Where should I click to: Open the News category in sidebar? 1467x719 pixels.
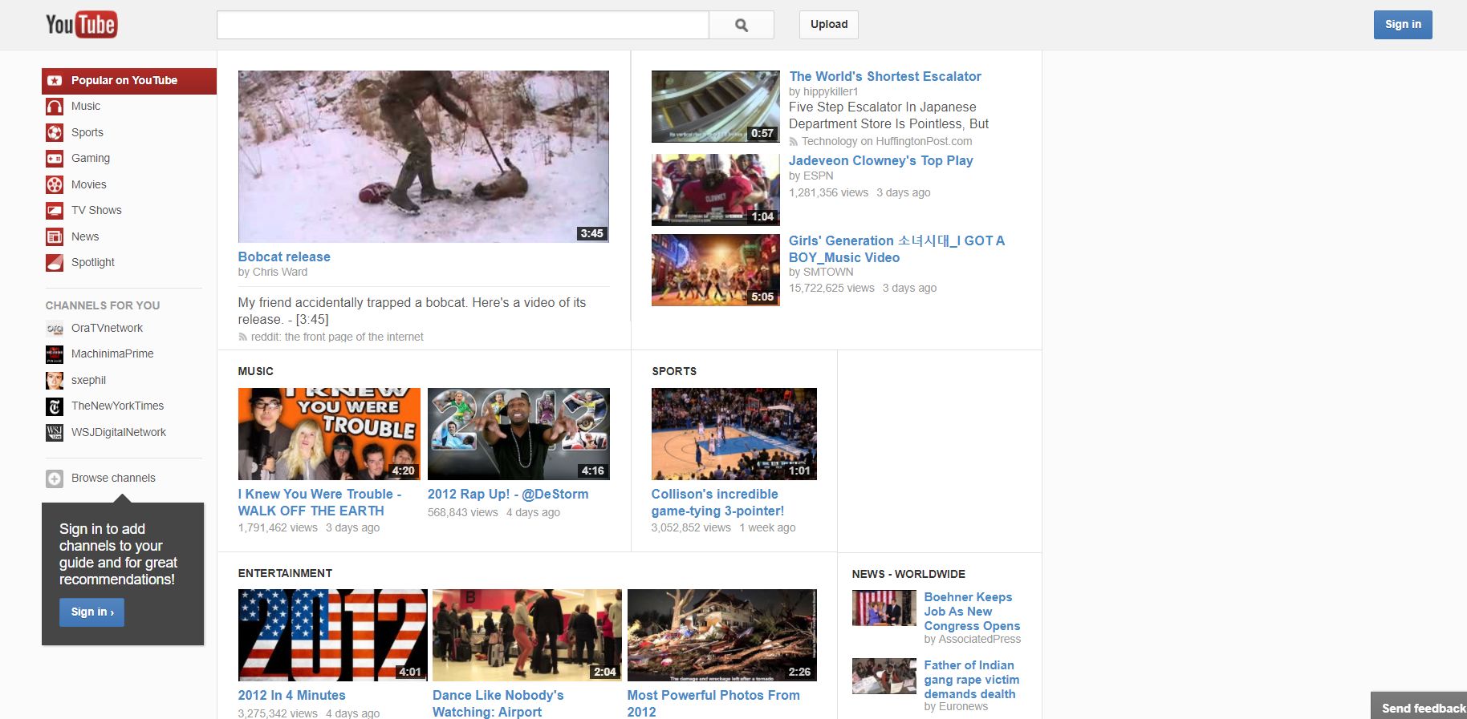pyautogui.click(x=85, y=236)
